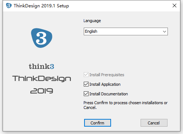This screenshot has height=134, width=183.
Task: Click the 'ThinkDesign 2019.1 Setup' window title
Action: point(41,6)
